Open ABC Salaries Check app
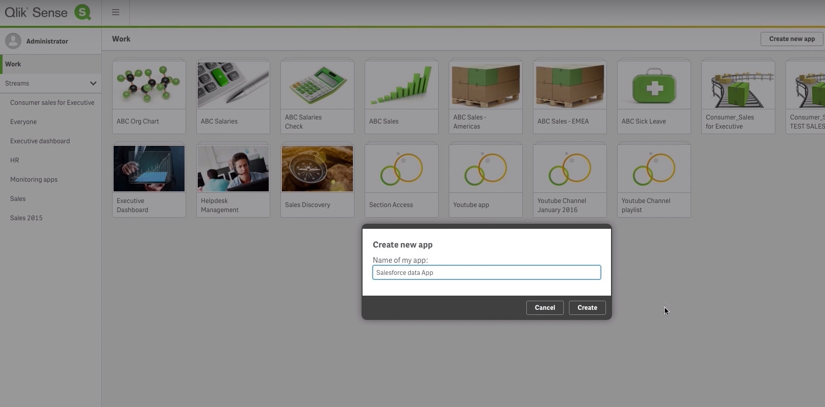 click(317, 96)
